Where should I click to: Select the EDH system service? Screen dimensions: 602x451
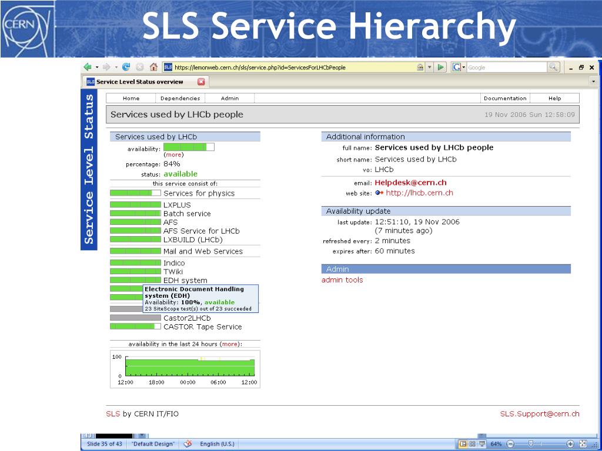click(185, 280)
